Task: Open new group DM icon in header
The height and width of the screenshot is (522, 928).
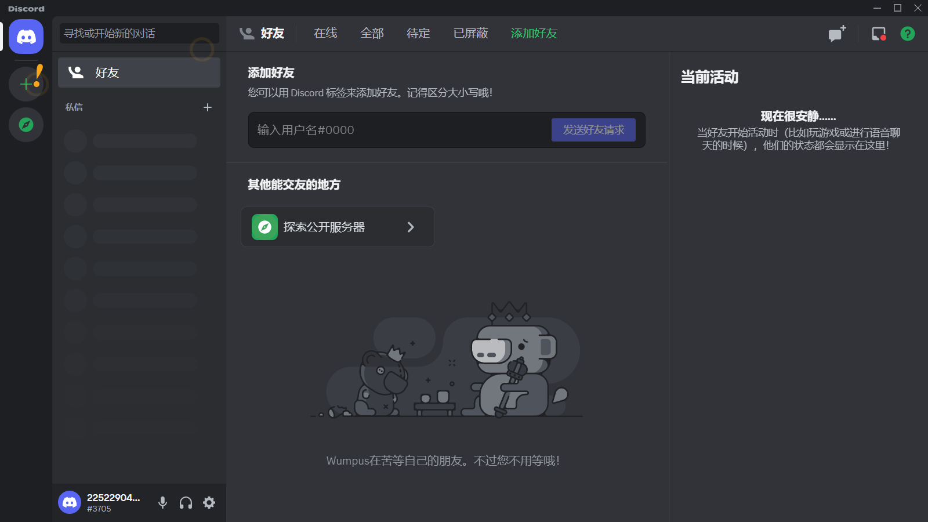Action: coord(837,34)
